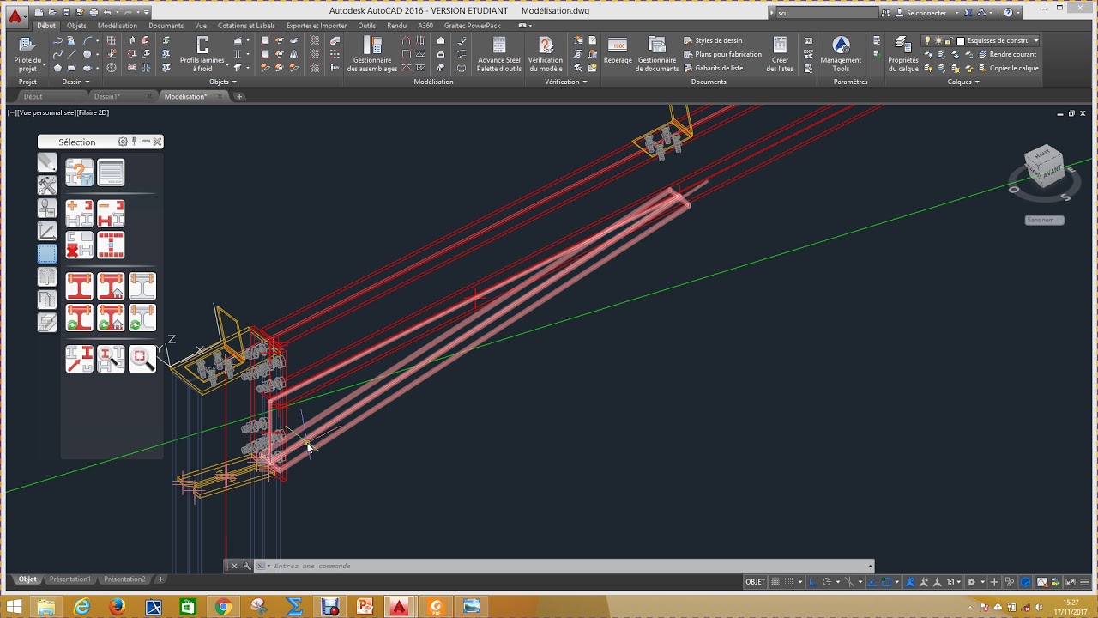The width and height of the screenshot is (1098, 618).
Task: Click Styles de dessin button
Action: pos(713,40)
